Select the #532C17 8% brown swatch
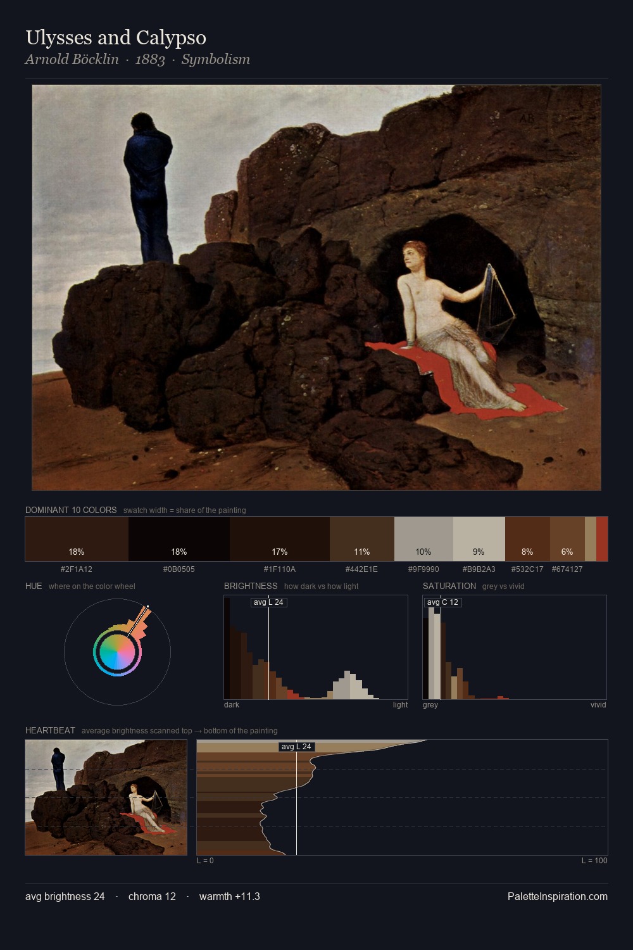Screen dimensions: 633x950 (x=527, y=539)
